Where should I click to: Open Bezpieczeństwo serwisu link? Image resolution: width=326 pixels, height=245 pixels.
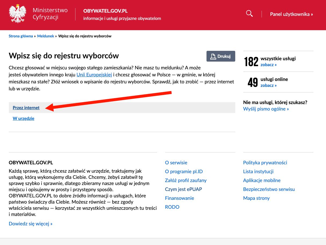(269, 189)
